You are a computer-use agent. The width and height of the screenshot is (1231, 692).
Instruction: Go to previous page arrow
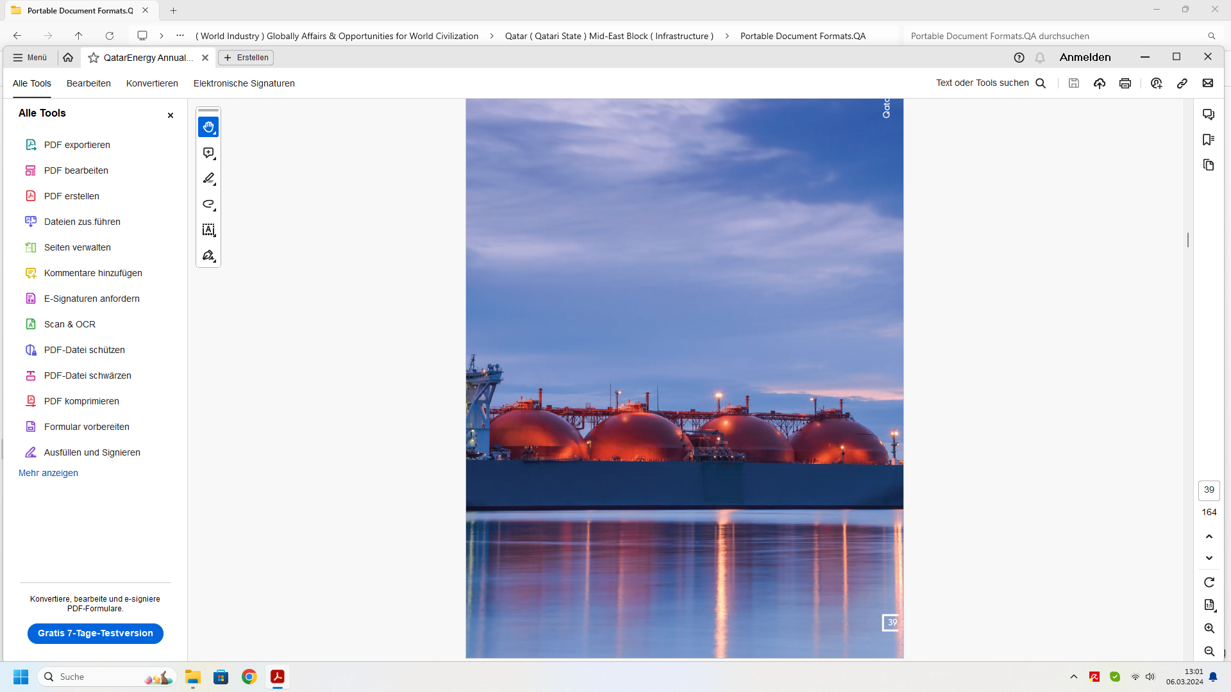click(x=1209, y=536)
